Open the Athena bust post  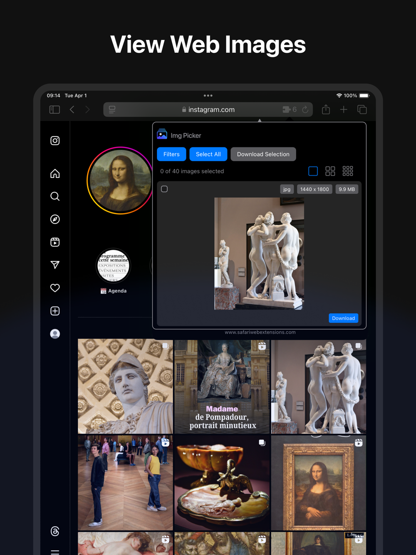(x=125, y=386)
